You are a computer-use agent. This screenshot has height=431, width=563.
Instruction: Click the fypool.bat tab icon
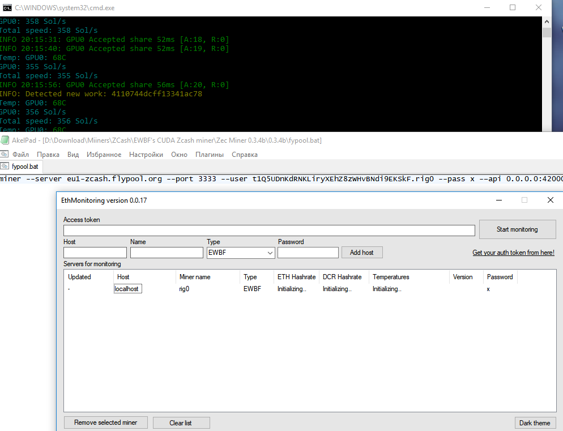pos(5,166)
